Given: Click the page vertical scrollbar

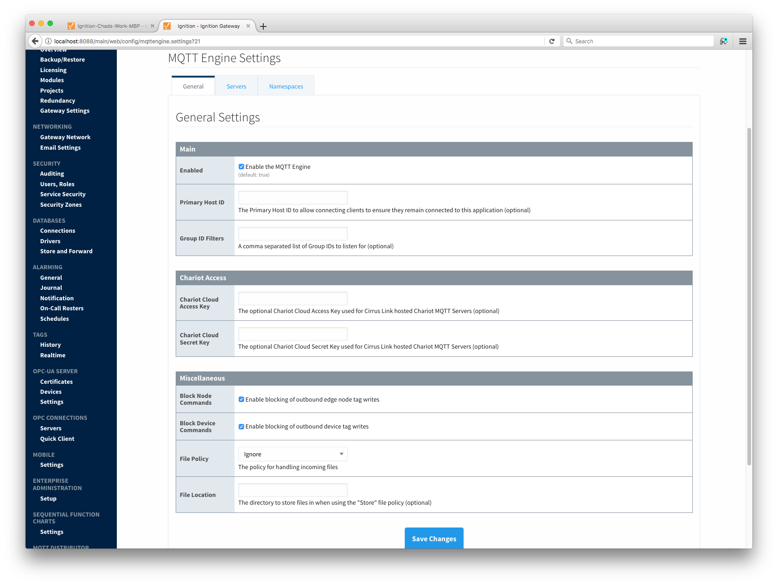Looking at the screenshot, I should 749,297.
